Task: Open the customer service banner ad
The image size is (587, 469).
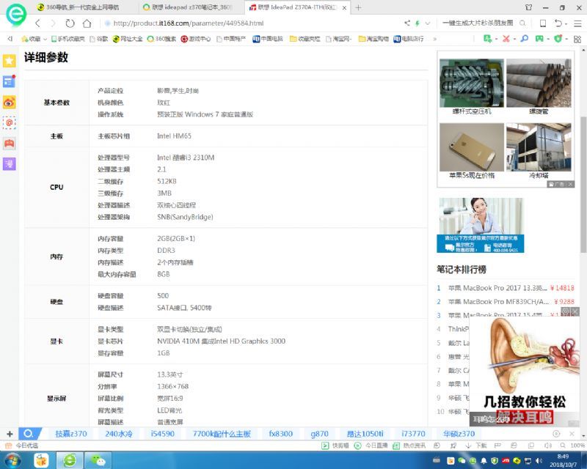Action: pos(481,225)
